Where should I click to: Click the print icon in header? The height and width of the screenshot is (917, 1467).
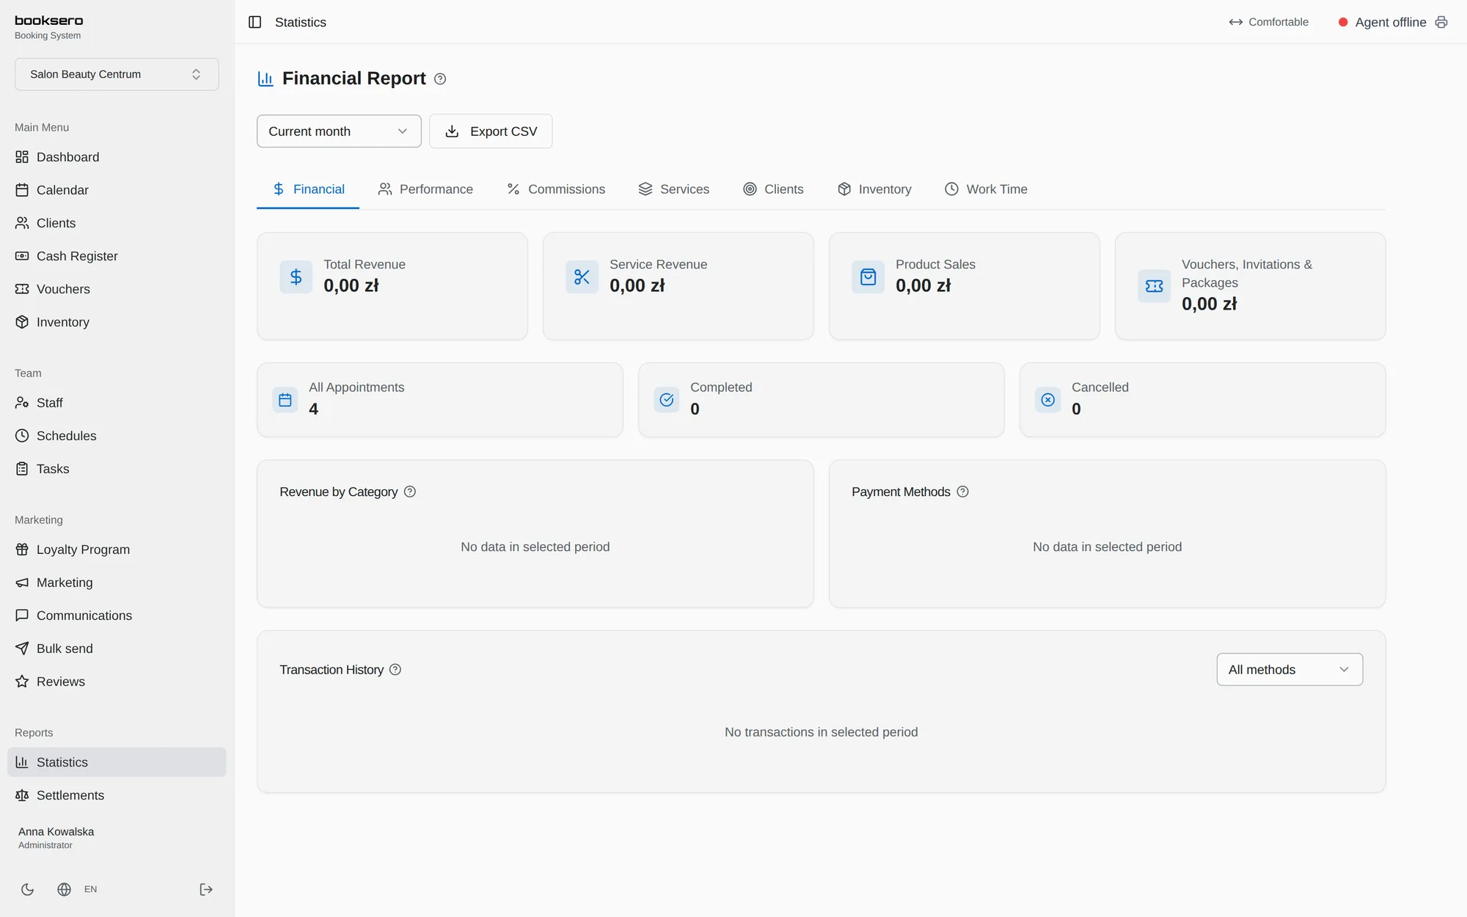pyautogui.click(x=1441, y=22)
